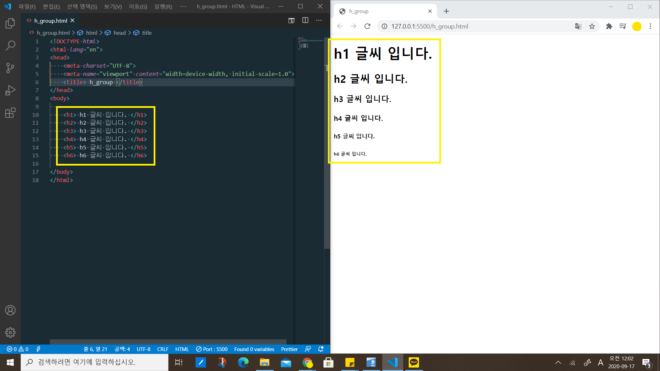Click the browser address bar URL
Viewport: 660px width, 371px height.
[430, 26]
